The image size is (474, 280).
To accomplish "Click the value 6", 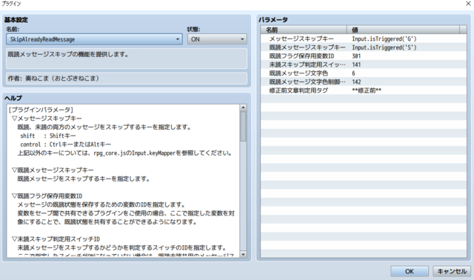I will (354, 73).
